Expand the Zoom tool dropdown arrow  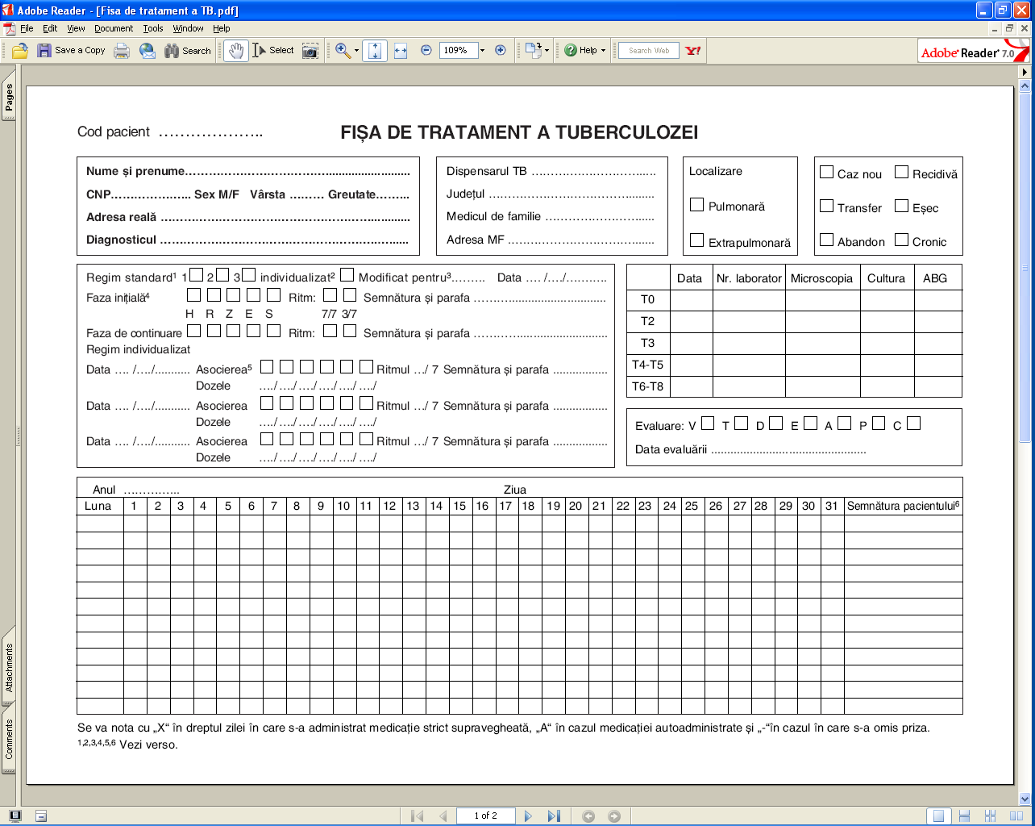(x=356, y=51)
